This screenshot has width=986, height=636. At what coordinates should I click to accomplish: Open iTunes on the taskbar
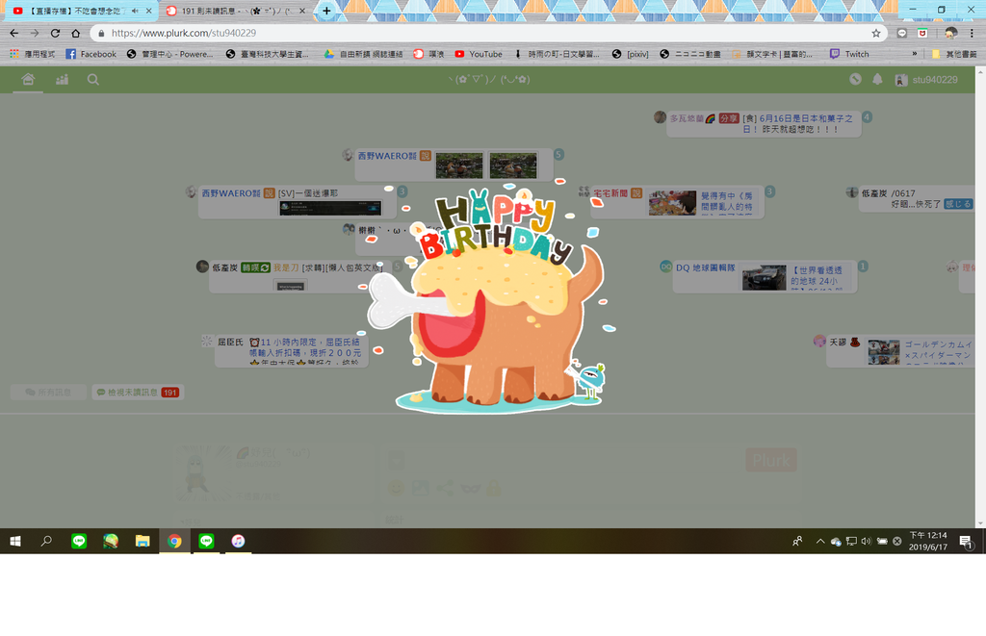click(x=238, y=541)
